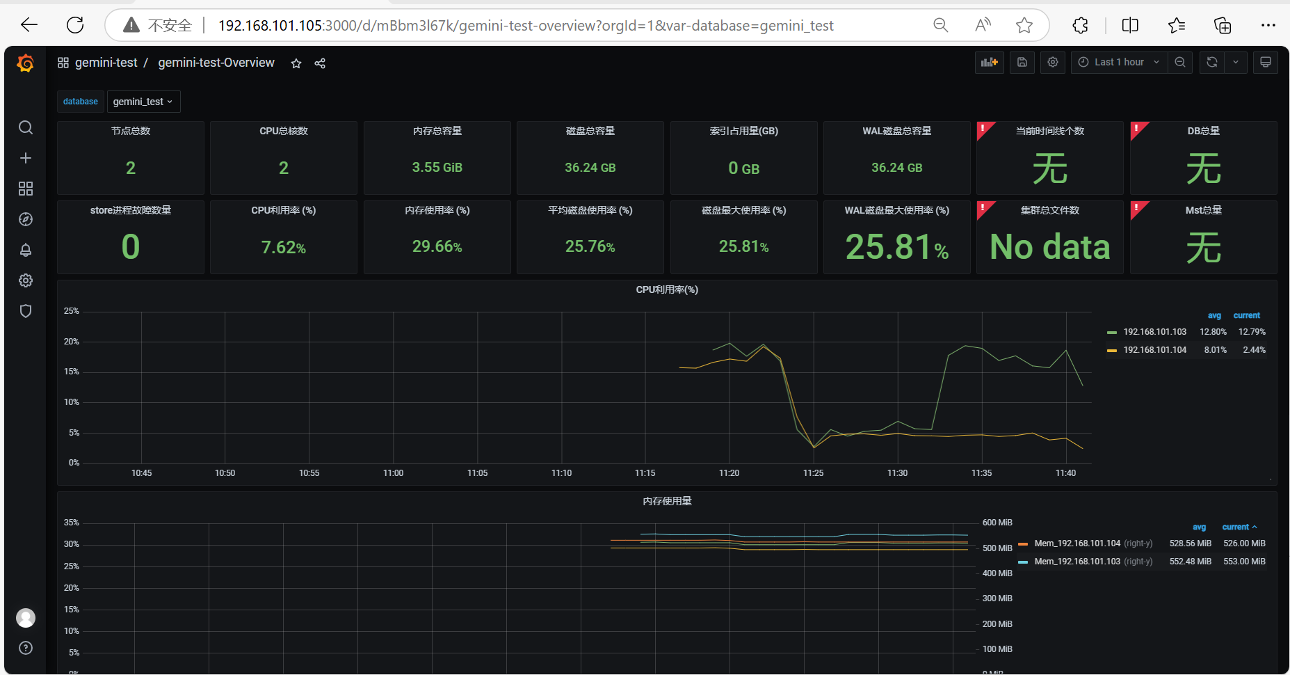1290x675 pixels.
Task: Star the gemini-test-Overview dashboard
Action: pyautogui.click(x=296, y=63)
